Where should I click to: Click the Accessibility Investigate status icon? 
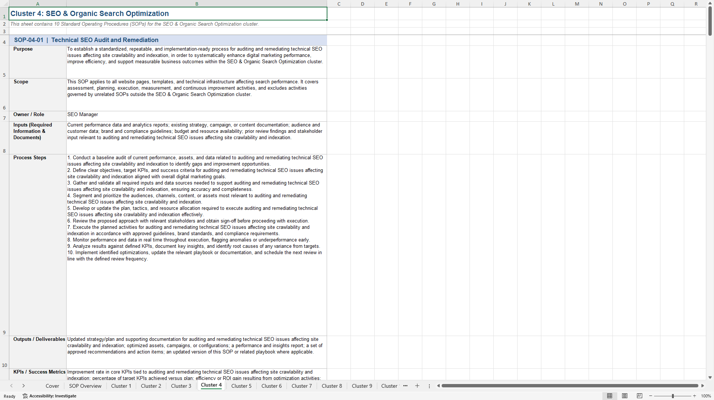click(x=49, y=396)
